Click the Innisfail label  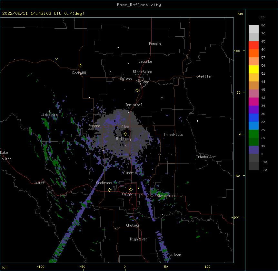click(134, 105)
